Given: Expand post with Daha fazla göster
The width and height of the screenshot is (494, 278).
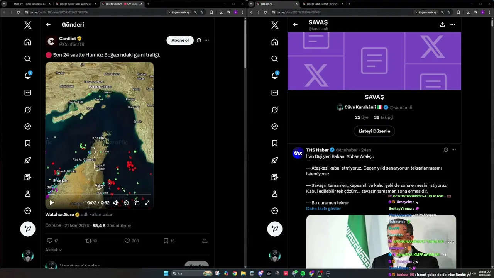Looking at the screenshot, I should [x=323, y=208].
